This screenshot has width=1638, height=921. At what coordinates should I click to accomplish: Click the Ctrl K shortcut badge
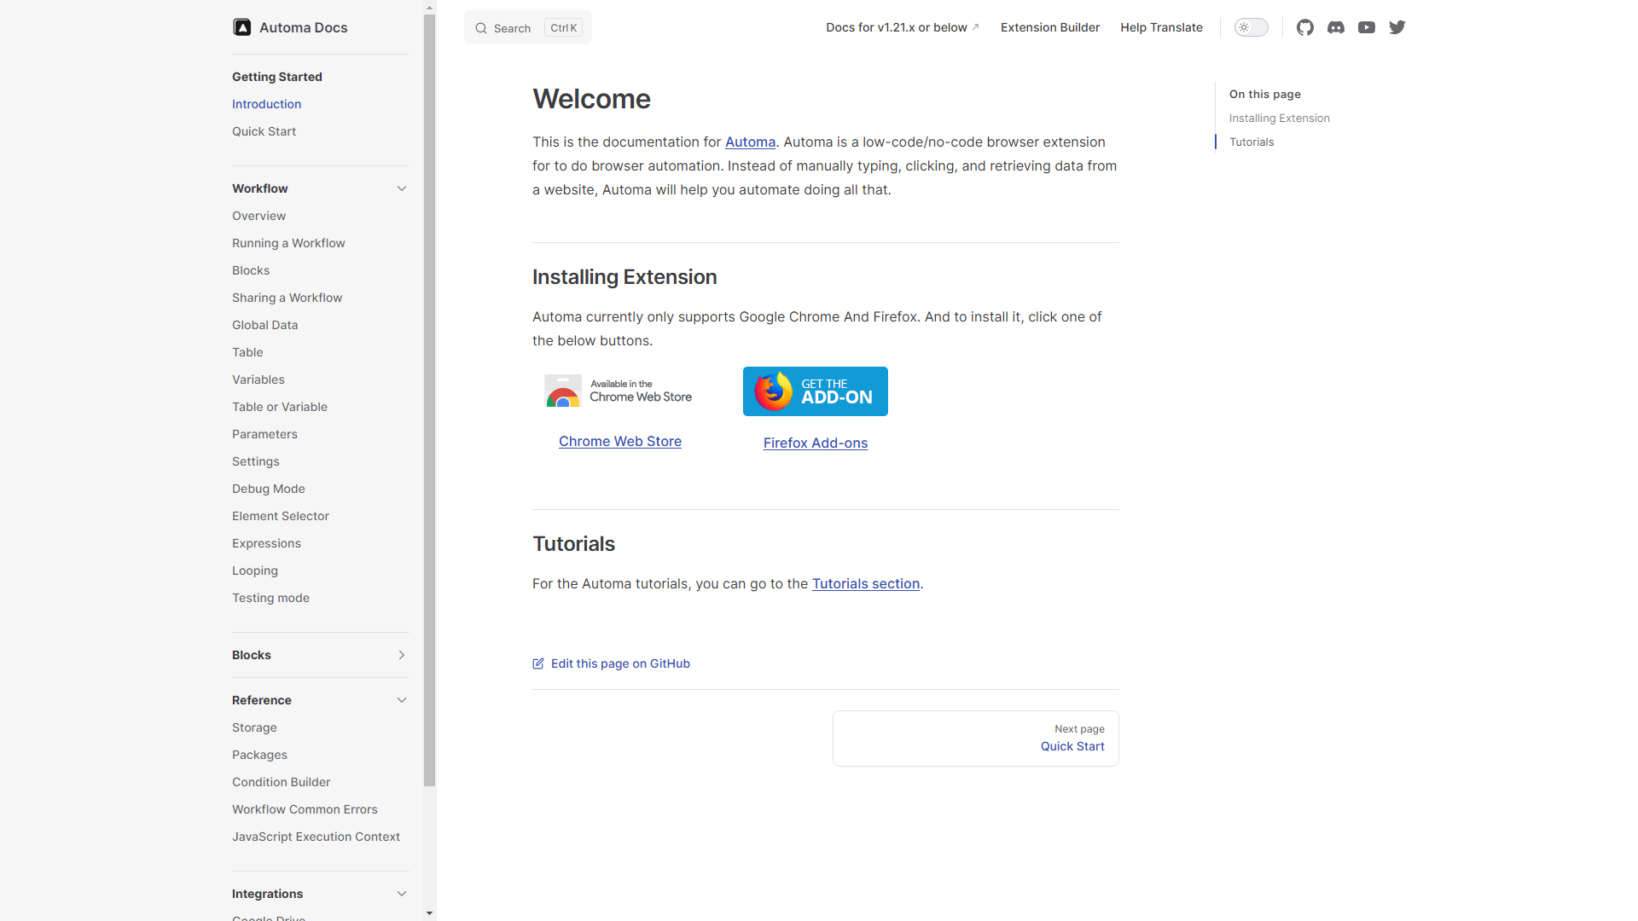point(563,28)
